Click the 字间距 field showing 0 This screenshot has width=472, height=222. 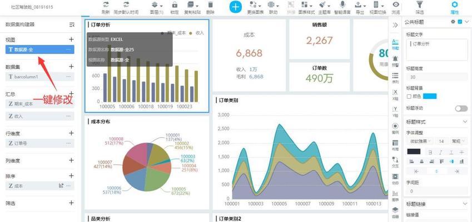coord(437,191)
